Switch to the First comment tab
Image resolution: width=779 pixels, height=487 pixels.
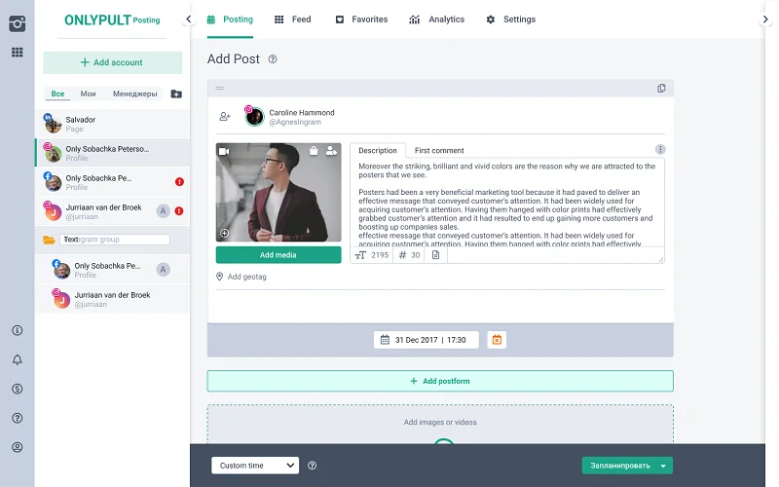439,151
